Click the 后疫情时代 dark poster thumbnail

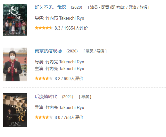pyautogui.click(x=15, y=110)
